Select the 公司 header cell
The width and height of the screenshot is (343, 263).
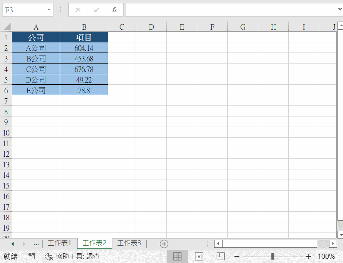(x=36, y=37)
